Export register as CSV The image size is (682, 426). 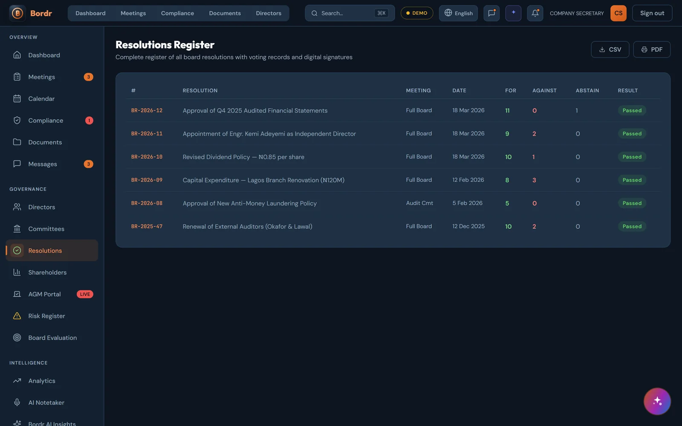pos(610,49)
